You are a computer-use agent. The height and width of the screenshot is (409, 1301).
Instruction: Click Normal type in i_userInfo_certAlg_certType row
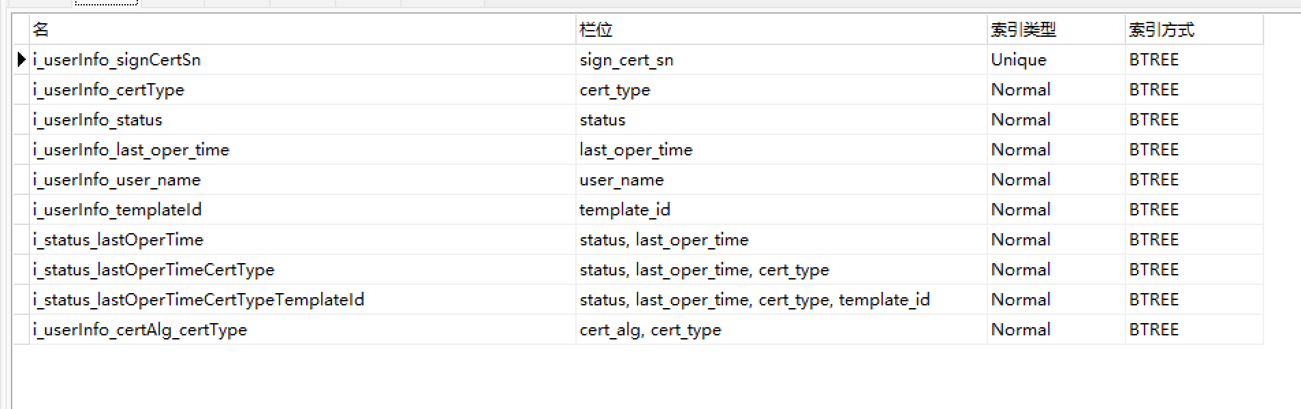point(1056,330)
